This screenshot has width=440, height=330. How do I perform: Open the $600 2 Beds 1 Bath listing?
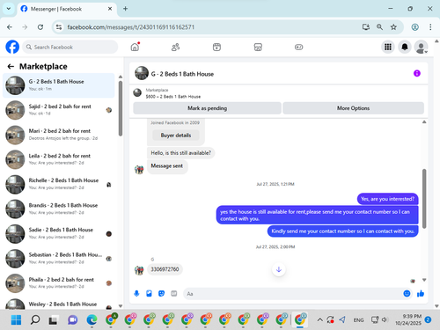pos(173,97)
